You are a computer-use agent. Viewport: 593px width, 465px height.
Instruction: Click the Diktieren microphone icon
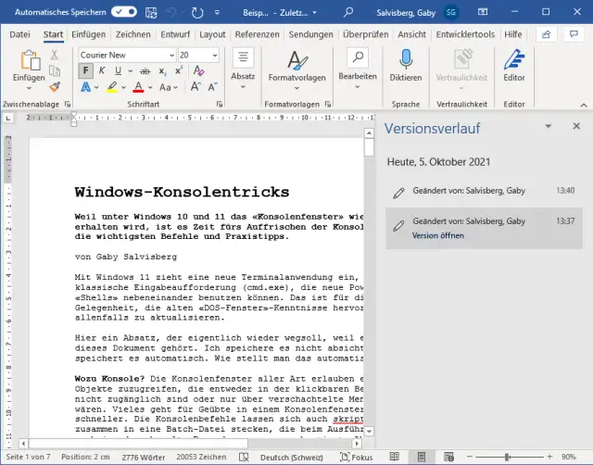coord(405,60)
